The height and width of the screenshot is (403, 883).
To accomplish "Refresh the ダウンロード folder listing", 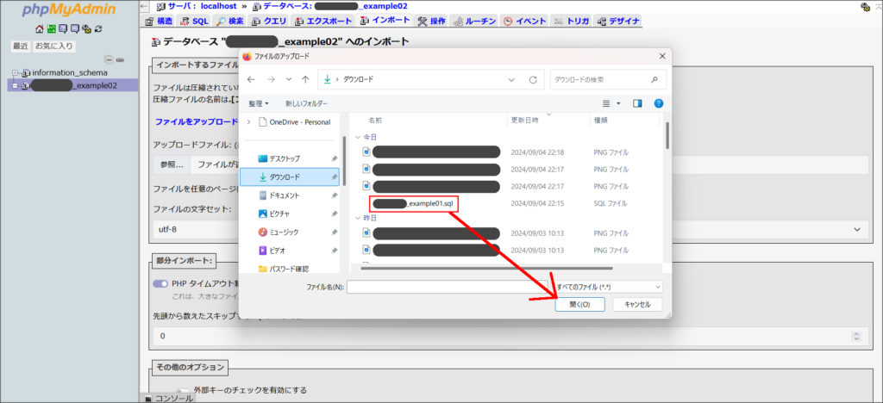I will click(x=533, y=80).
